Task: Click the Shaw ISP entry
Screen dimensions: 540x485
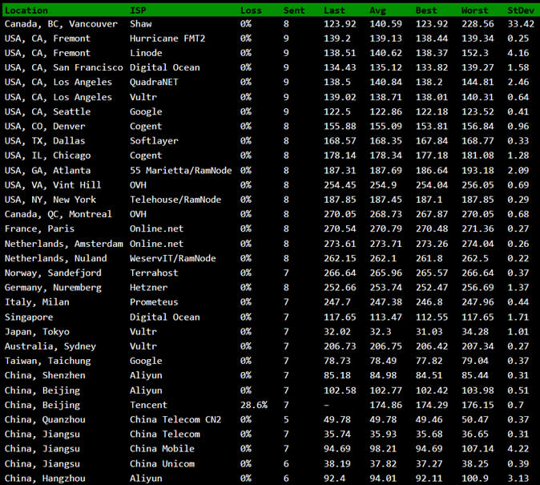Action: [140, 24]
